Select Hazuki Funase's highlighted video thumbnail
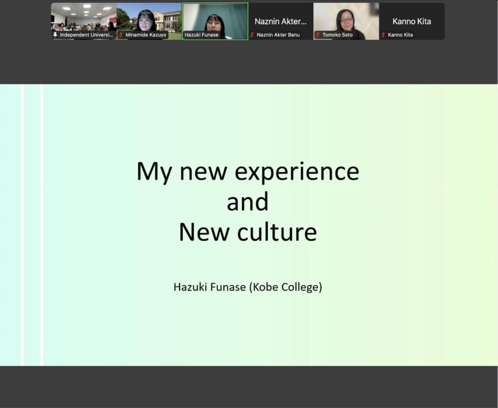The height and width of the screenshot is (408, 498). click(x=215, y=21)
